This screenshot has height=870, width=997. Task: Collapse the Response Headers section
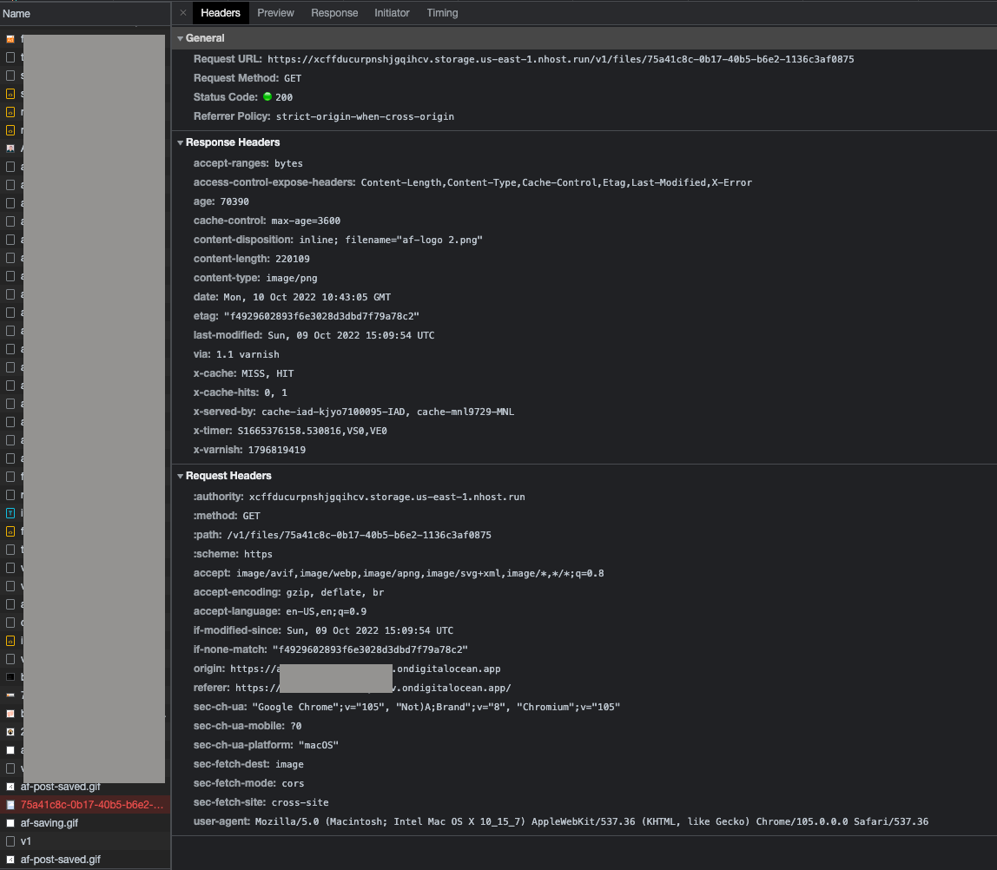coord(181,142)
